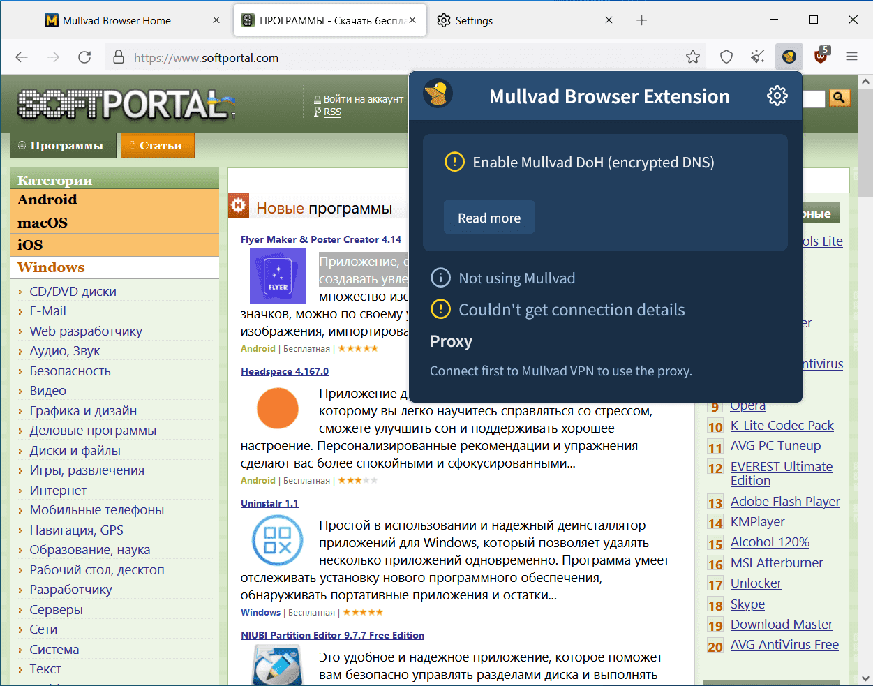This screenshot has width=873, height=686.
Task: Click the Mullvad mole logo in popup
Action: point(438,94)
